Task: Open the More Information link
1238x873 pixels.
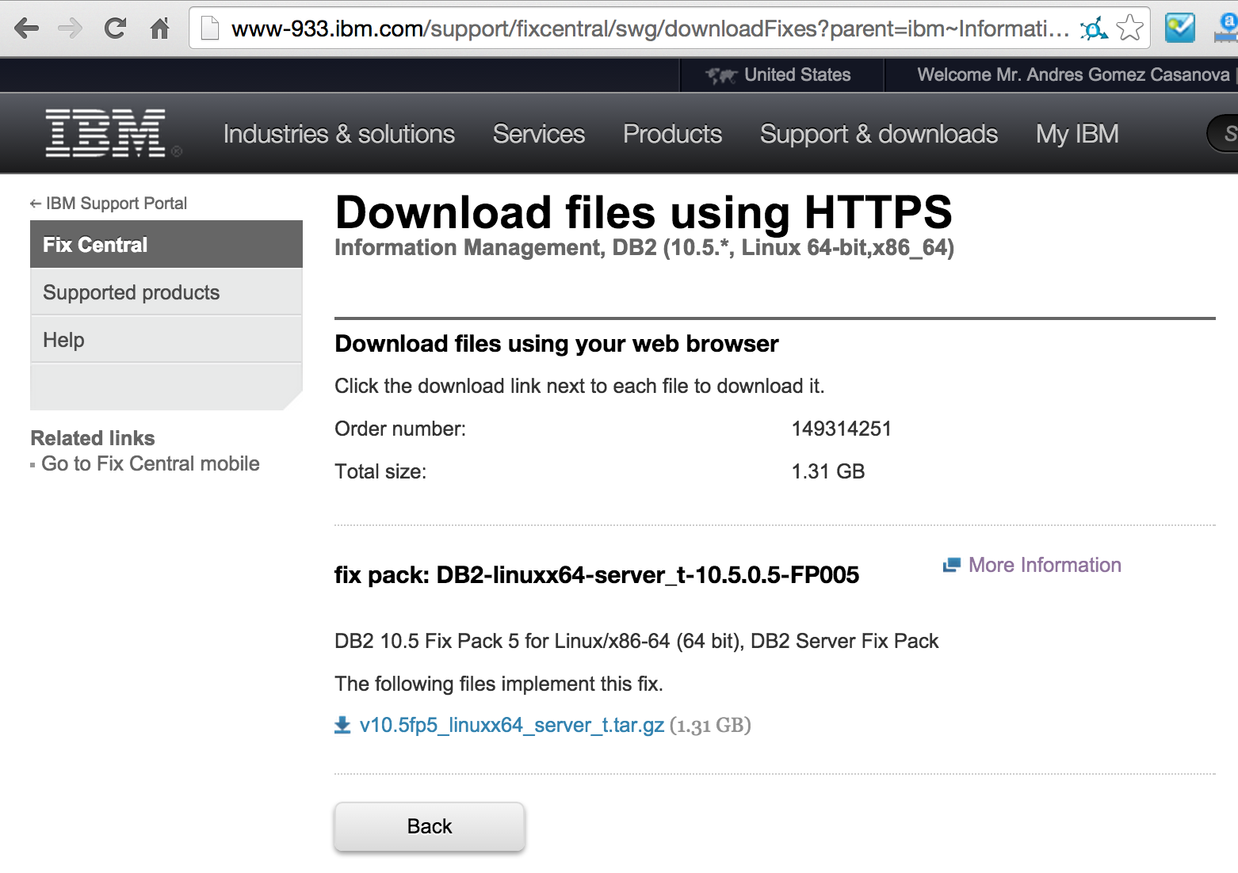Action: click(1045, 565)
